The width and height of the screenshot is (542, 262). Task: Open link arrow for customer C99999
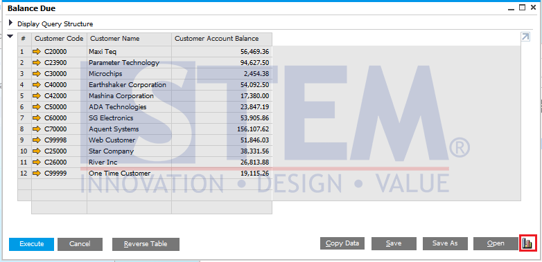click(x=36, y=173)
